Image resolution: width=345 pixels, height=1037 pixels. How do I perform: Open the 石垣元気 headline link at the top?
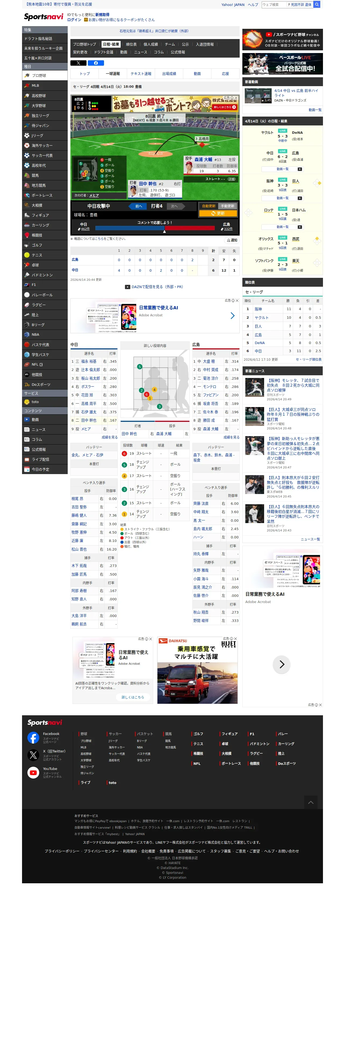154,31
